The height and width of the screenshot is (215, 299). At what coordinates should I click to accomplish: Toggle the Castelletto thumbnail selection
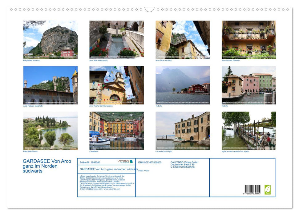[x=117, y=131]
